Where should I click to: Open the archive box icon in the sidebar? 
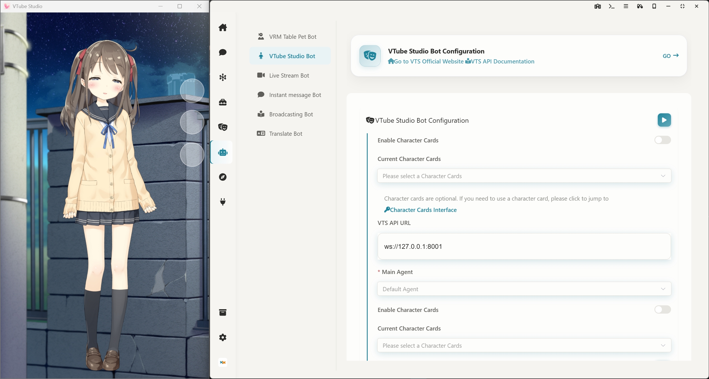(x=223, y=313)
